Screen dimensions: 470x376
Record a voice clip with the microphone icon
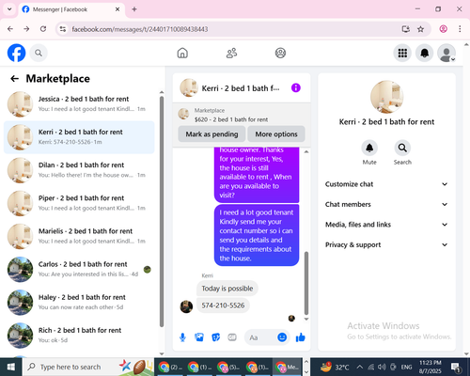(182, 337)
